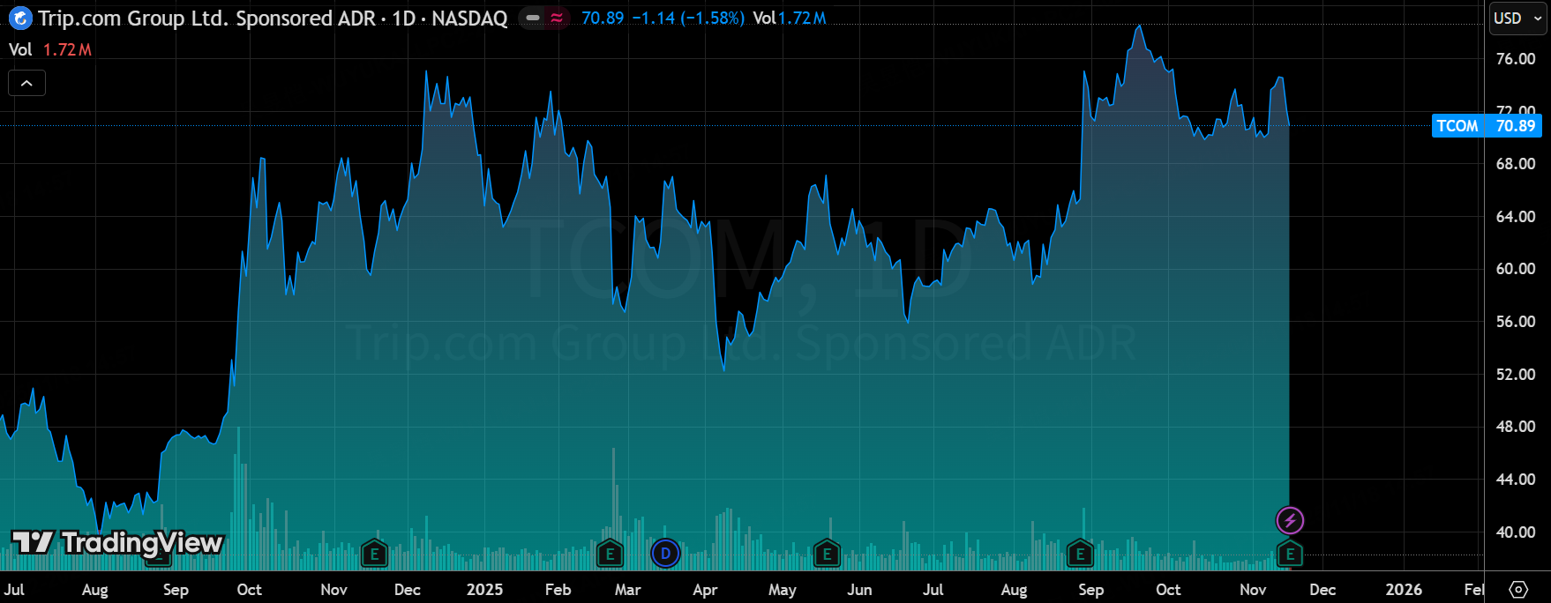Click the May label on time axis
This screenshot has height=603, width=1551.
782,589
